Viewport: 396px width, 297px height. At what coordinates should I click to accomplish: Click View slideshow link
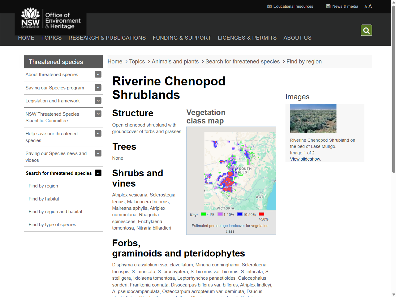click(x=305, y=159)
